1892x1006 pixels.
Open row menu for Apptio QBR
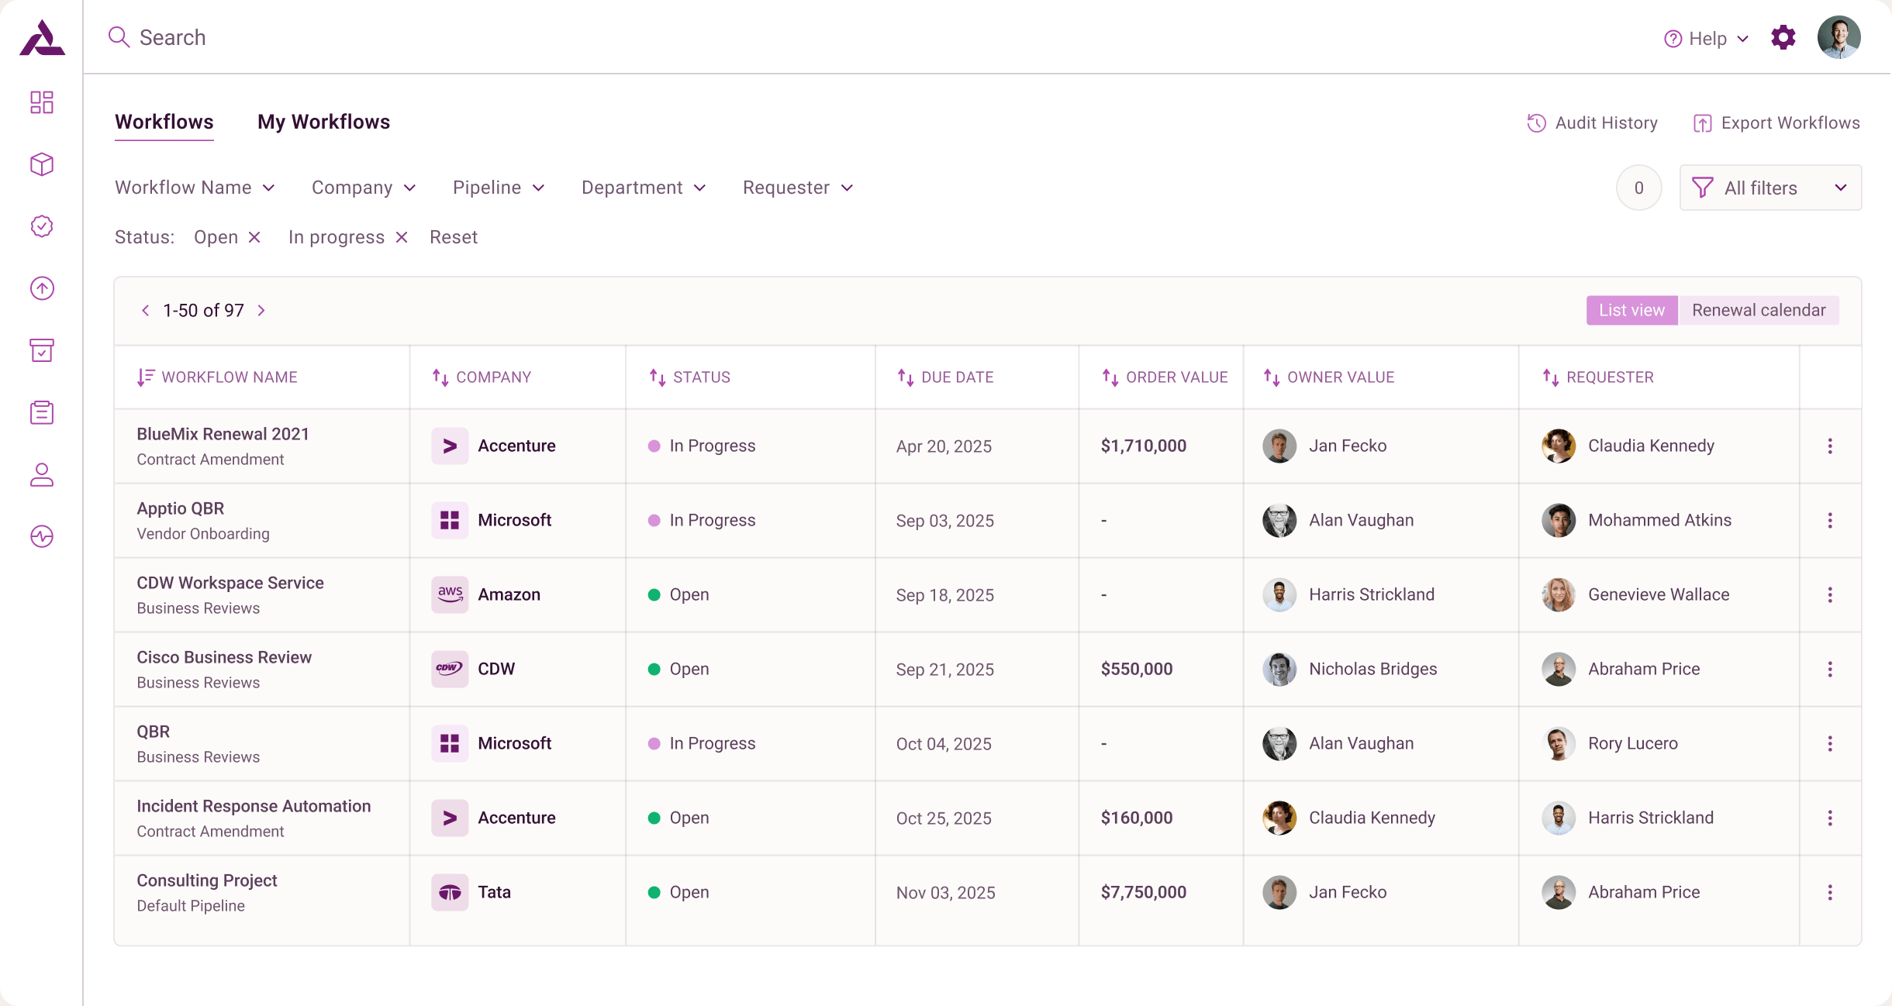pos(1830,520)
